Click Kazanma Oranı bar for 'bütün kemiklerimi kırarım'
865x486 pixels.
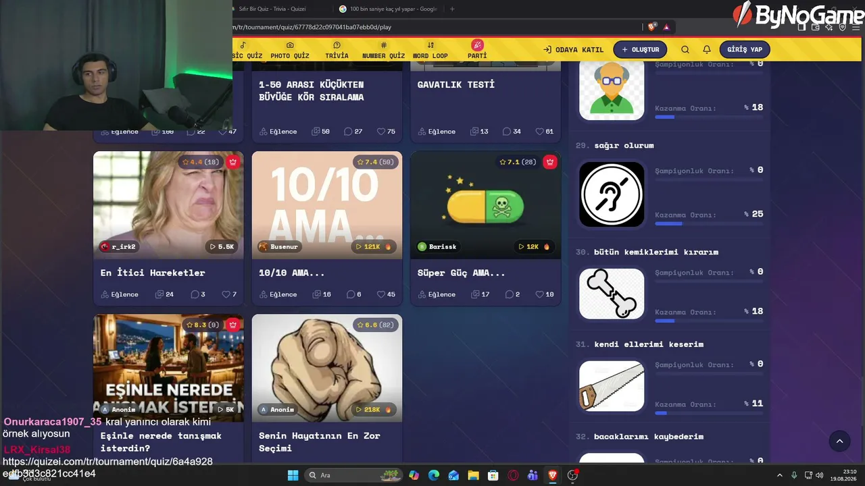(x=709, y=321)
